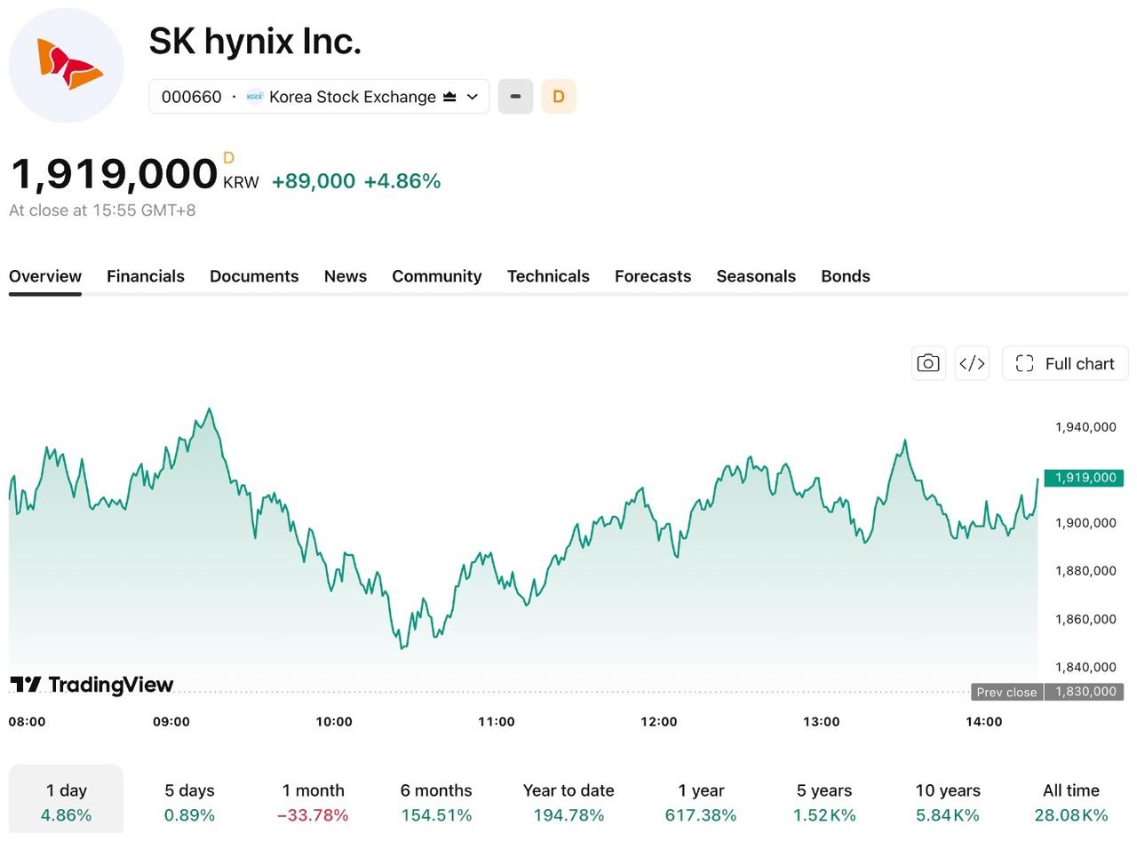Select the 1 month range
1137x841 pixels.
point(313,801)
